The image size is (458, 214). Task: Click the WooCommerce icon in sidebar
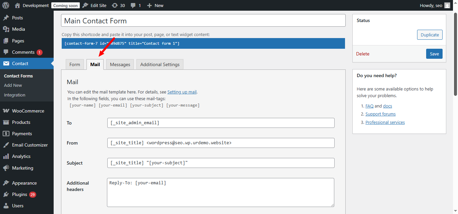[x=6, y=111]
